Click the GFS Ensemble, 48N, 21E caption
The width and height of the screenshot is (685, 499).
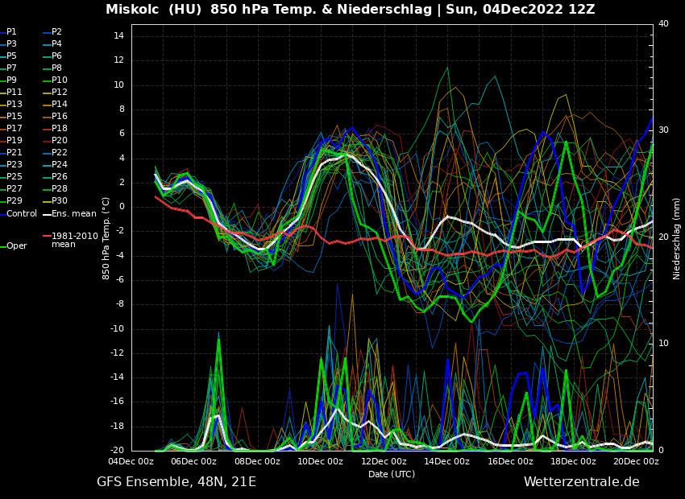[176, 482]
